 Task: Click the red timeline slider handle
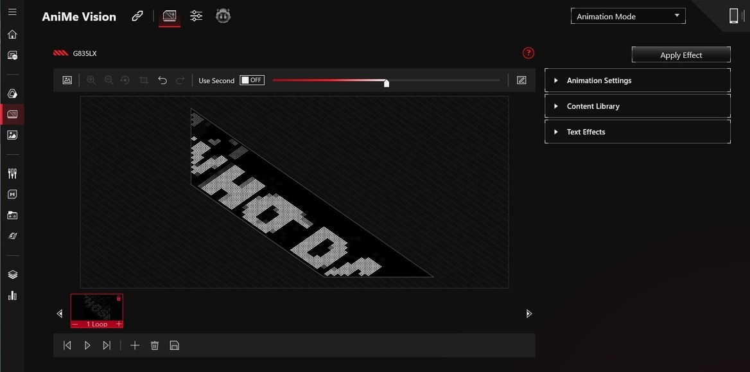click(387, 83)
